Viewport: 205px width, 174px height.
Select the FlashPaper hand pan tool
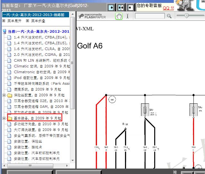tap(119, 16)
